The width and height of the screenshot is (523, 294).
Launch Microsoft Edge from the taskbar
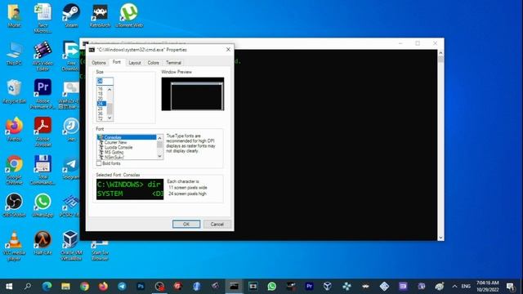coord(47,287)
